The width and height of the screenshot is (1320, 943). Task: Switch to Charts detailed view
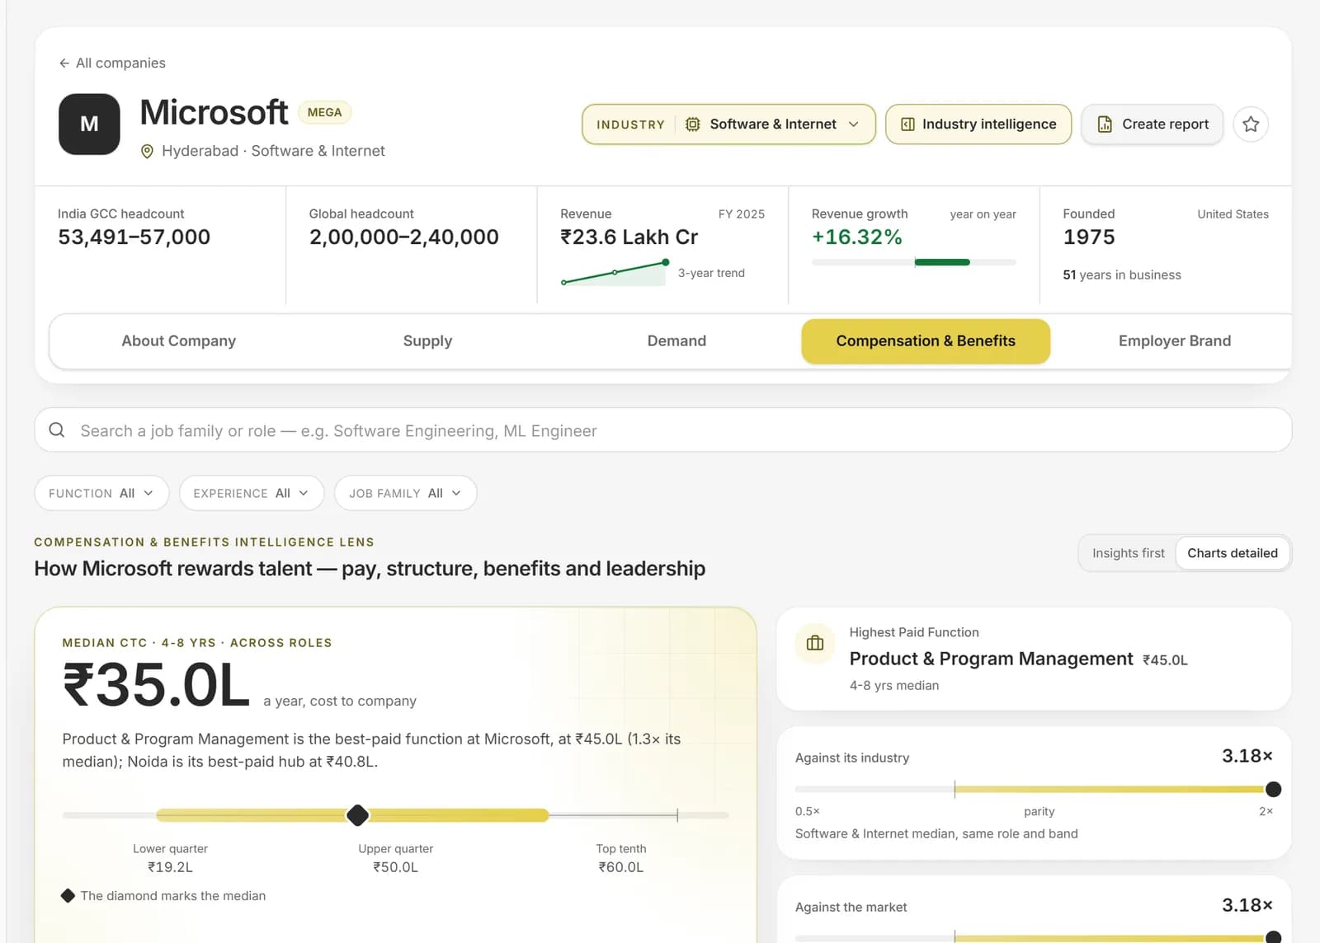pyautogui.click(x=1233, y=553)
